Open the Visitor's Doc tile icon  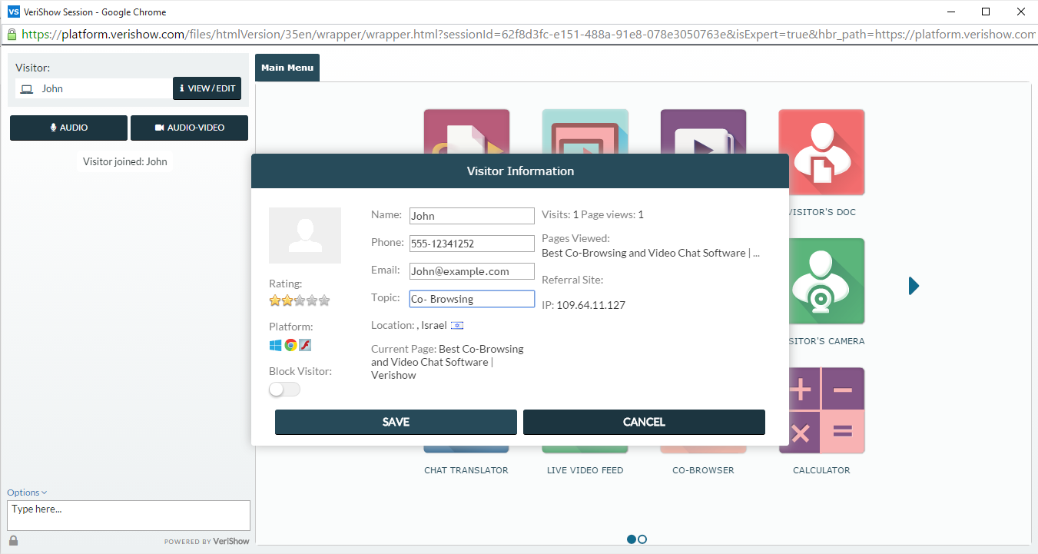[821, 152]
